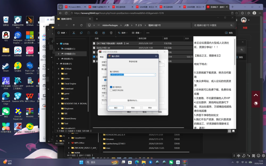Select the 精神分裂1号 Explorer tab
This screenshot has width=266, height=166.
coord(74,19)
